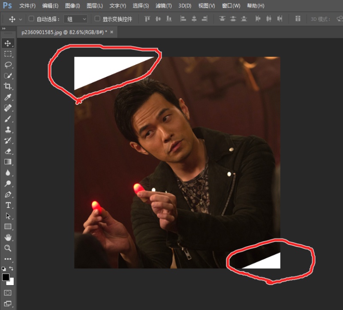Distribute bottom edges in options bar
This screenshot has height=310, width=343.
(x=244, y=19)
